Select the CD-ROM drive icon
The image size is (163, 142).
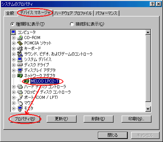click(20, 38)
